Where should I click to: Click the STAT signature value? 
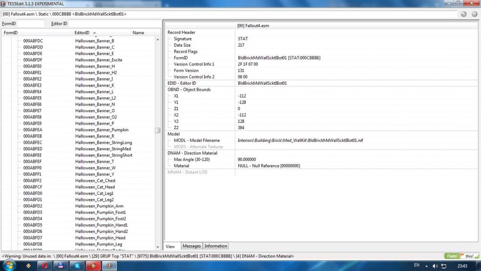[242, 39]
